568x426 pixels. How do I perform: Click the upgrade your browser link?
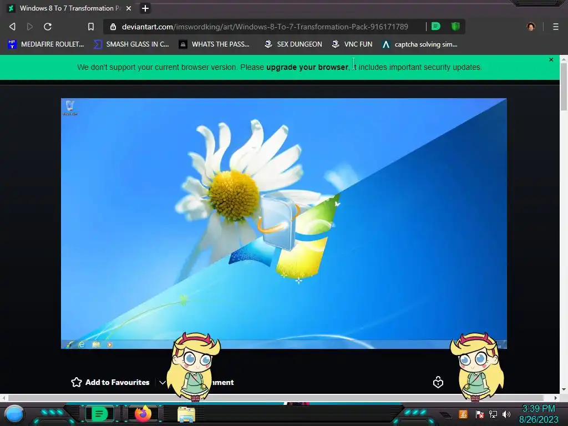point(307,67)
